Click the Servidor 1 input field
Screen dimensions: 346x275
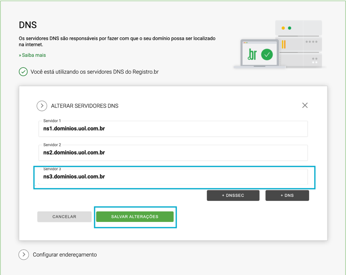click(173, 129)
